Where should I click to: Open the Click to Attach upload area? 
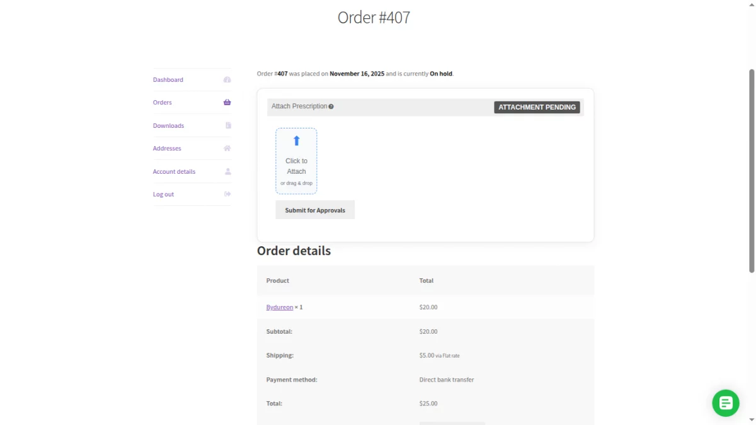coord(296,161)
